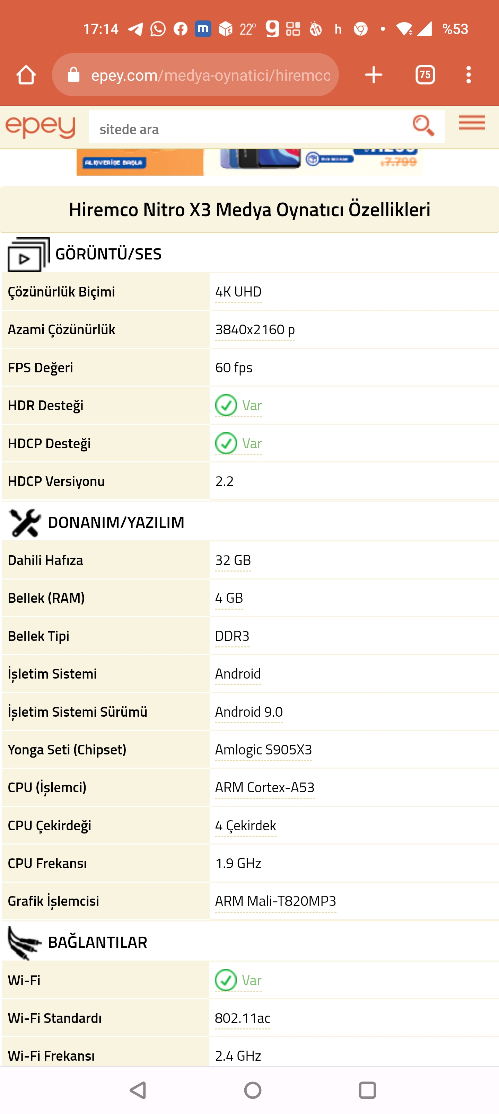Open a new tab with plus icon
This screenshot has width=499, height=1114.
(x=373, y=75)
